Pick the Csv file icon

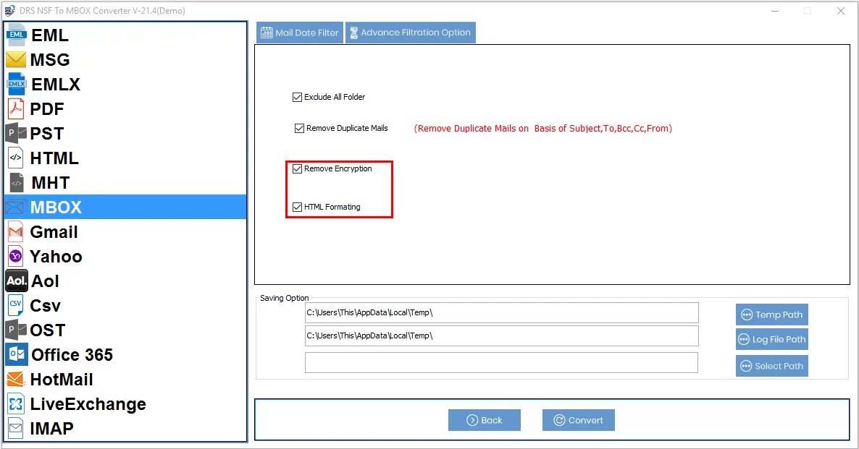click(16, 306)
